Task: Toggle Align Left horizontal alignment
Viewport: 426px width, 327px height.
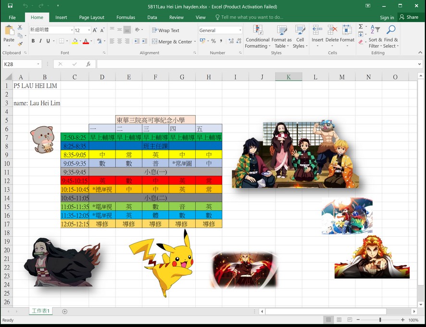Action: [x=112, y=41]
